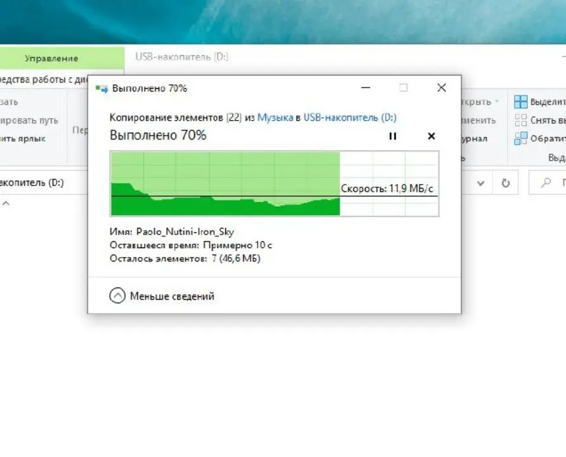Minimize the copy progress dialog

click(365, 88)
